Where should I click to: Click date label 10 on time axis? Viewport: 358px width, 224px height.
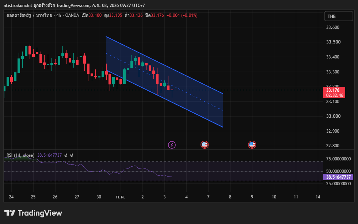coord(274,197)
